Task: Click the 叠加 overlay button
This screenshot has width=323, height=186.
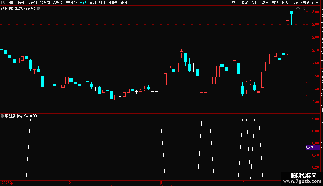Action: tap(245, 3)
